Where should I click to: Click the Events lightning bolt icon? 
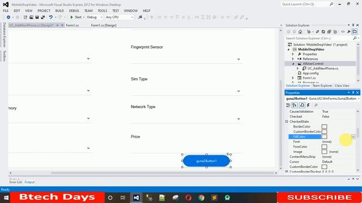(x=308, y=105)
